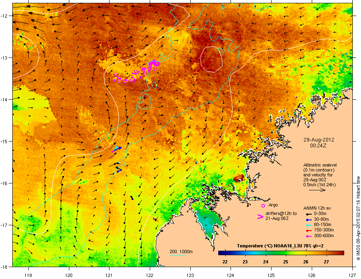The width and height of the screenshot is (361, 279).
Task: Click the cyan bathymetry legend line
Action: coord(178,256)
